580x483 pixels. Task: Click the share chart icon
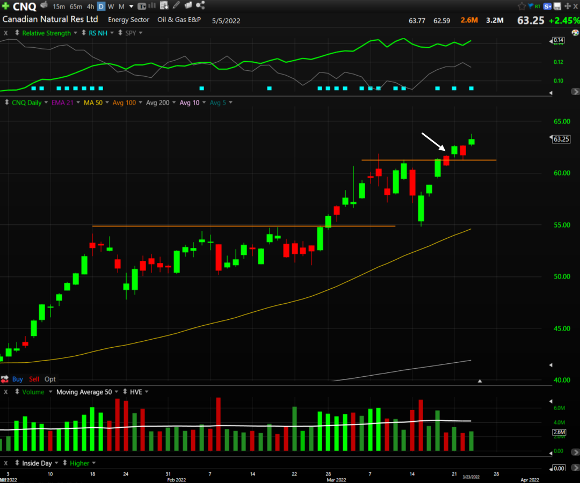pyautogui.click(x=200, y=5)
